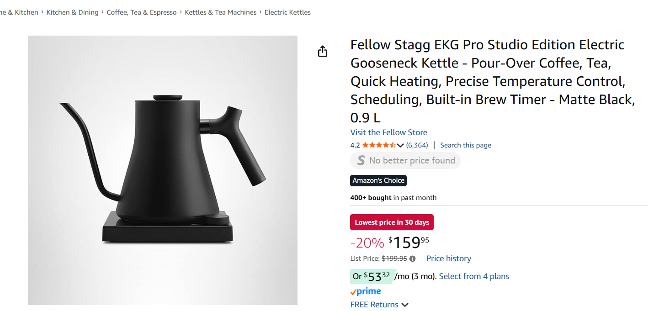Click the $53.32 monthly payment offer
Image resolution: width=659 pixels, height=311 pixels.
[x=372, y=276]
